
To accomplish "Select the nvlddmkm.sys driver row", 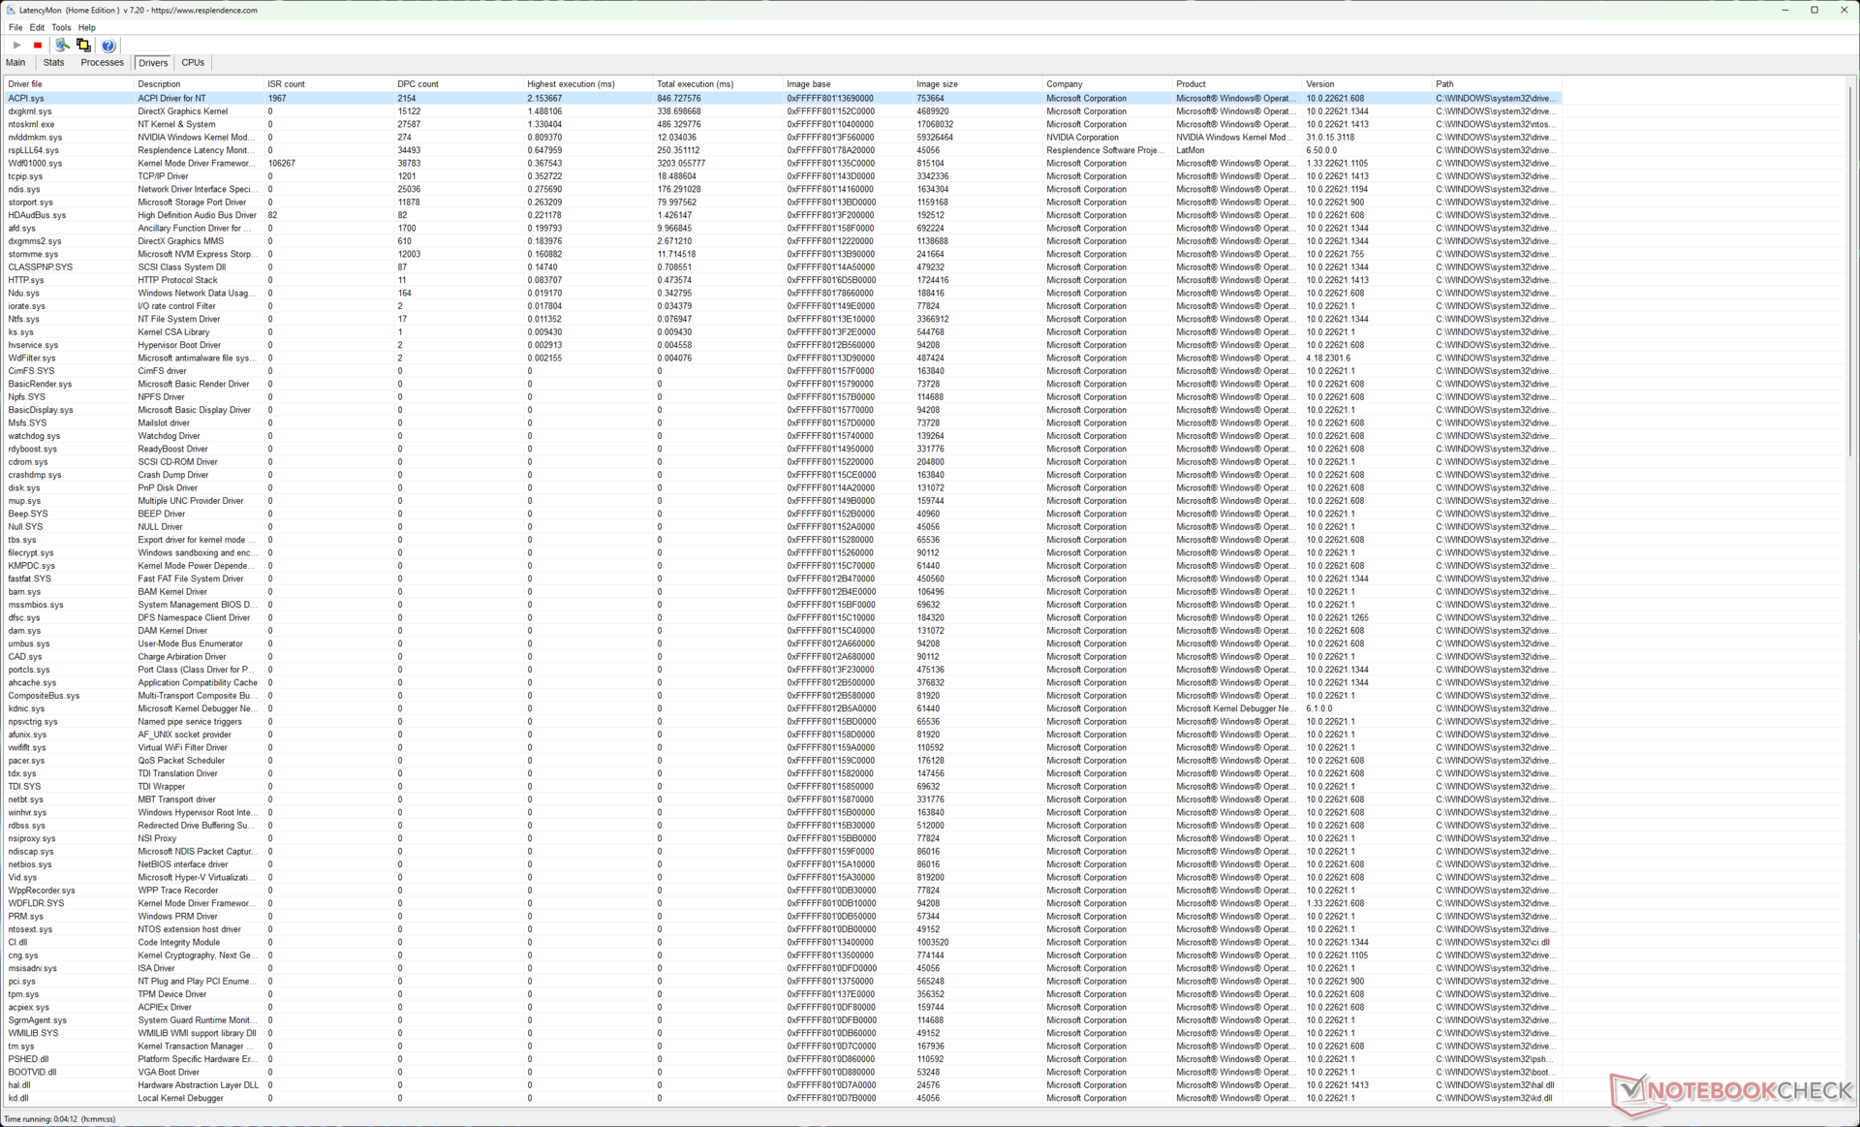I will tap(35, 138).
